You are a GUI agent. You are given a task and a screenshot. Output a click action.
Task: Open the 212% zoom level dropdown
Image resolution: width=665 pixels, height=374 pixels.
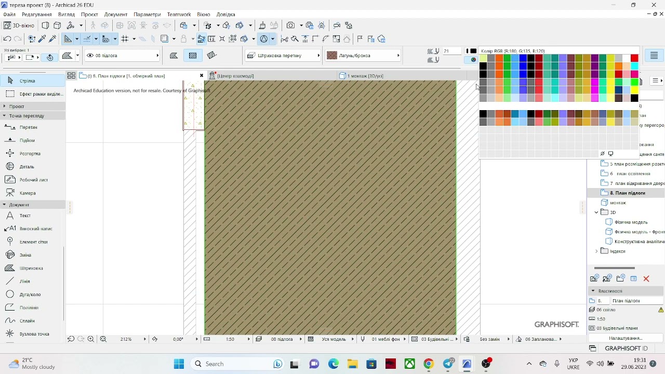pyautogui.click(x=145, y=339)
